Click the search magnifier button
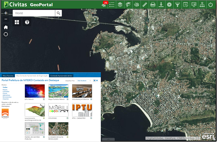The image size is (217, 142). (x=58, y=13)
